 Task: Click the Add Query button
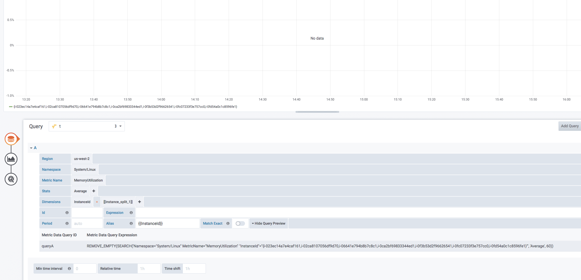click(x=569, y=126)
